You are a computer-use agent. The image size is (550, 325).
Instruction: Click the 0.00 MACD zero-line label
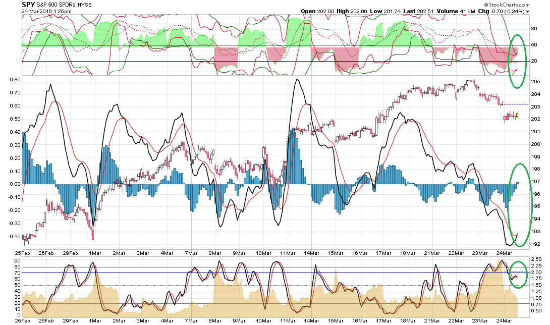(15, 184)
